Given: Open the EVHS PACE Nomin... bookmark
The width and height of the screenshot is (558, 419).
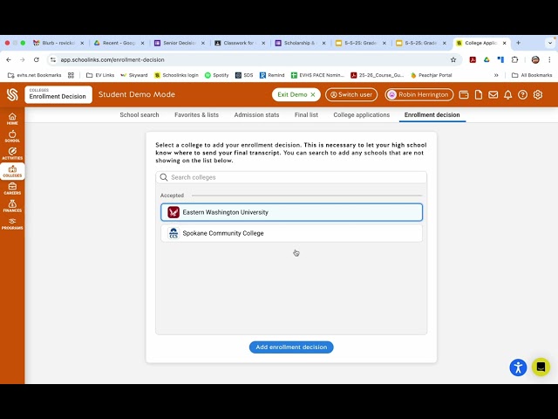Looking at the screenshot, I should [x=317, y=75].
